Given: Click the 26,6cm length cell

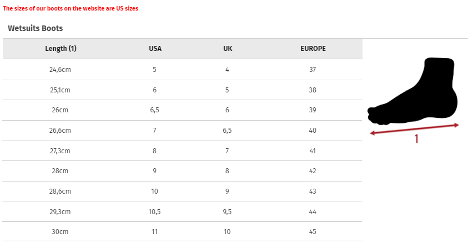Looking at the screenshot, I should coord(60,130).
